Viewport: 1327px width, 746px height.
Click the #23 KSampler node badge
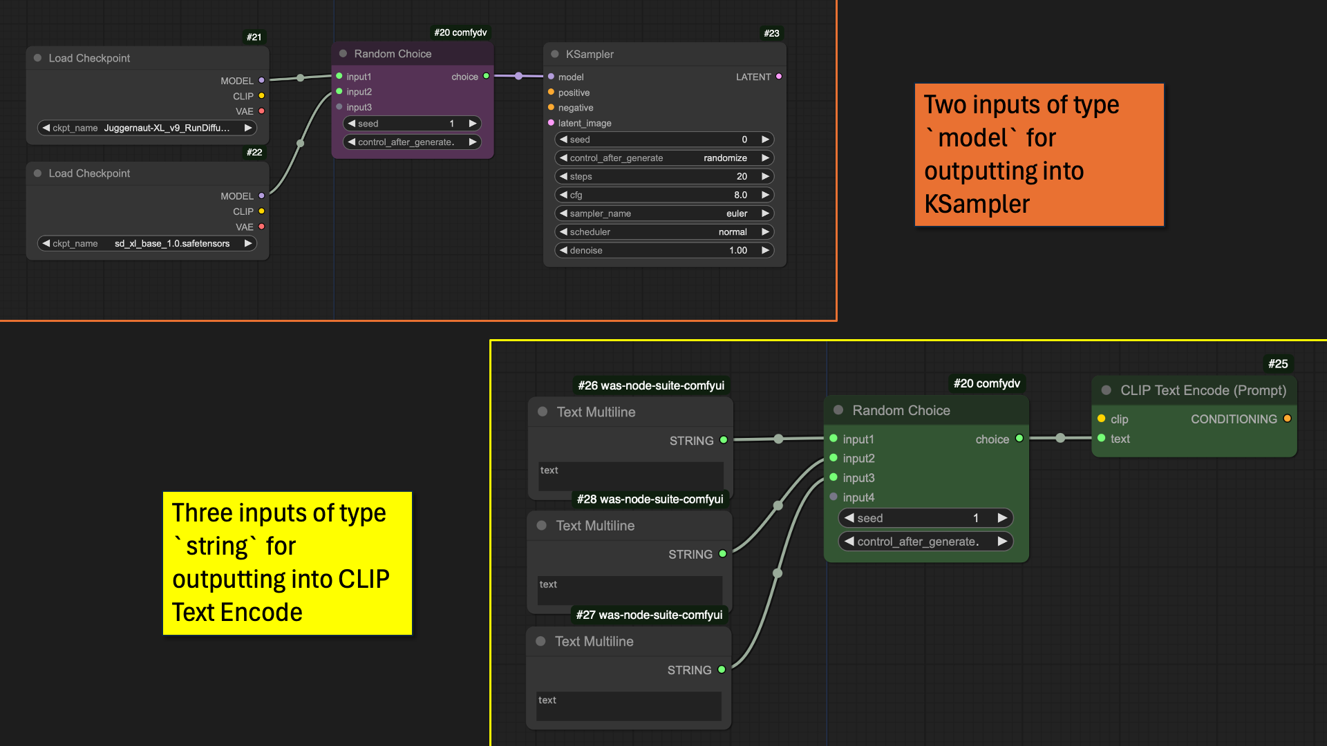click(771, 33)
